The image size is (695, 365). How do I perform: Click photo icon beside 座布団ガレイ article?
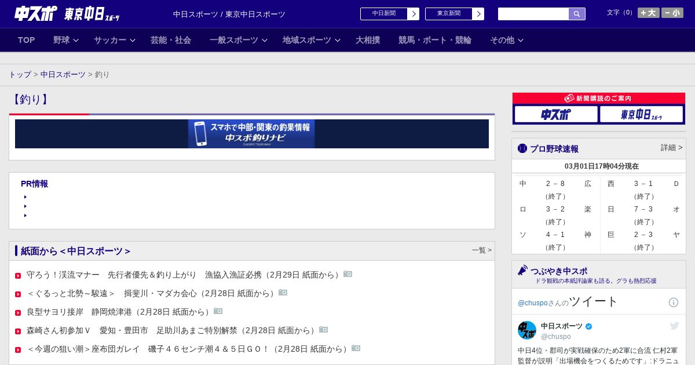pyautogui.click(x=356, y=348)
